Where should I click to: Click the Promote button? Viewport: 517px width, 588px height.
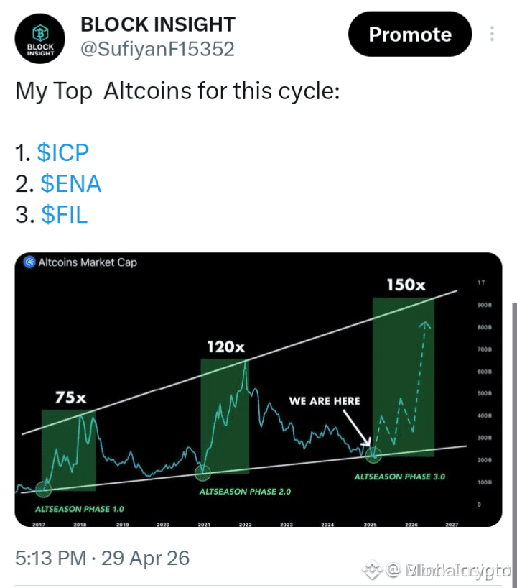[410, 34]
